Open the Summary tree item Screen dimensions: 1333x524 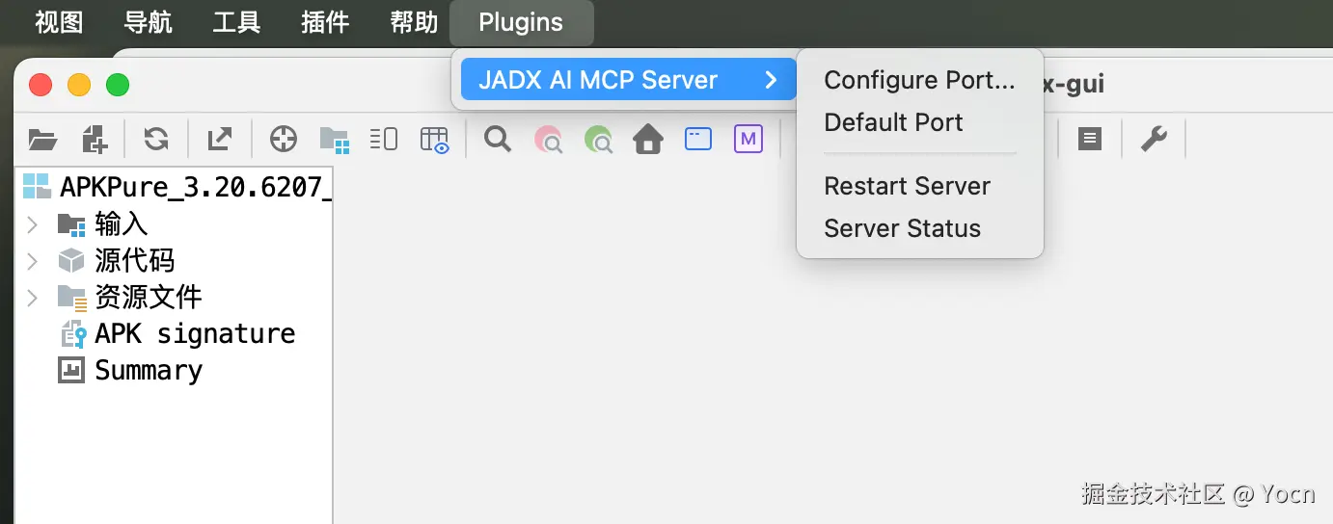[x=148, y=371]
